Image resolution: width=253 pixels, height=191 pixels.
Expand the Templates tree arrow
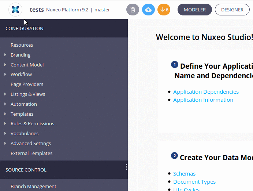point(5,114)
